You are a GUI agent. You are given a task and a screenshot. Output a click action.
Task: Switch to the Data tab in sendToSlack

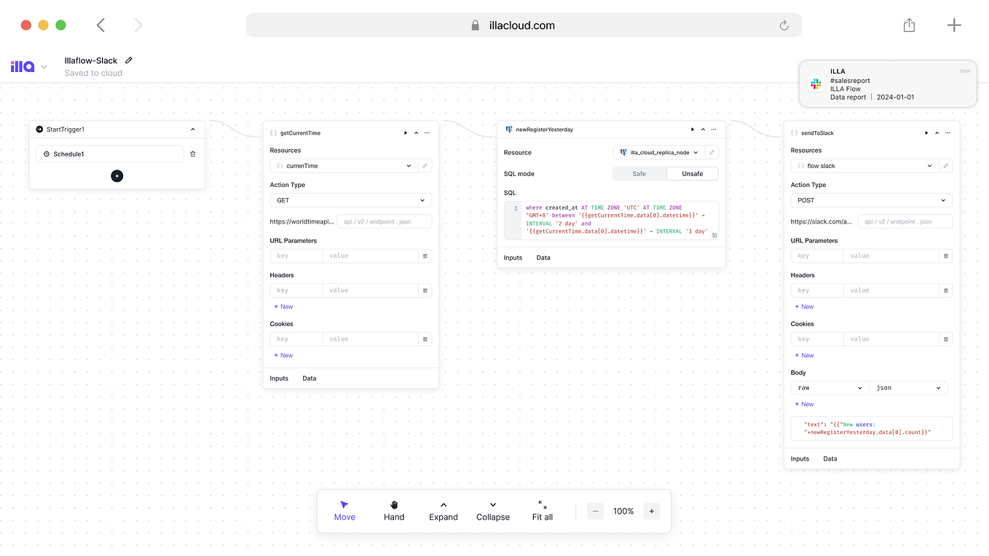pyautogui.click(x=830, y=458)
